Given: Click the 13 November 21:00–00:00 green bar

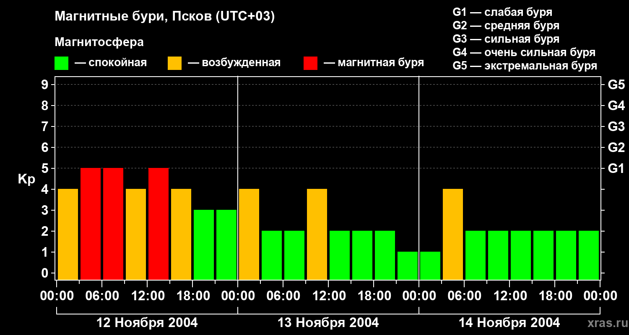Looking at the screenshot, I should click(x=408, y=265).
